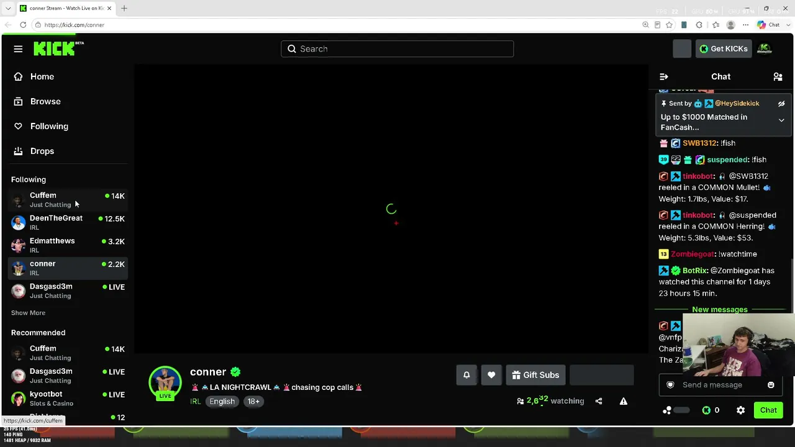Click the zoom magnifier icon in the address bar
This screenshot has height=447, width=795.
point(645,25)
